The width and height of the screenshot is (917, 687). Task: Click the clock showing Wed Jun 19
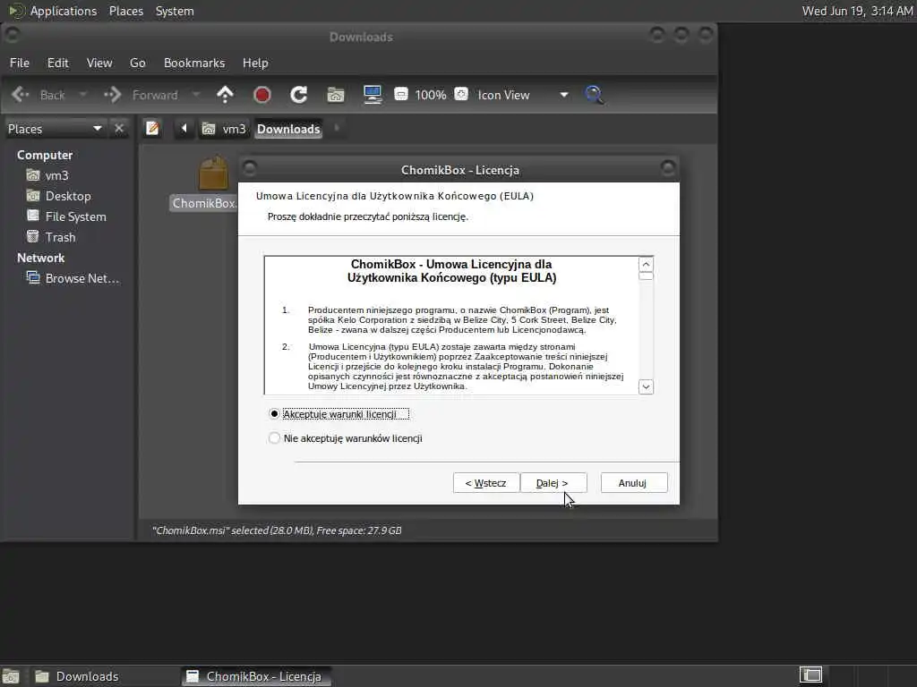857,11
